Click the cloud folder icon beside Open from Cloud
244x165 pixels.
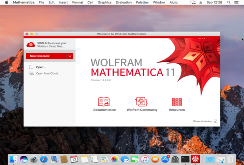click(x=31, y=73)
